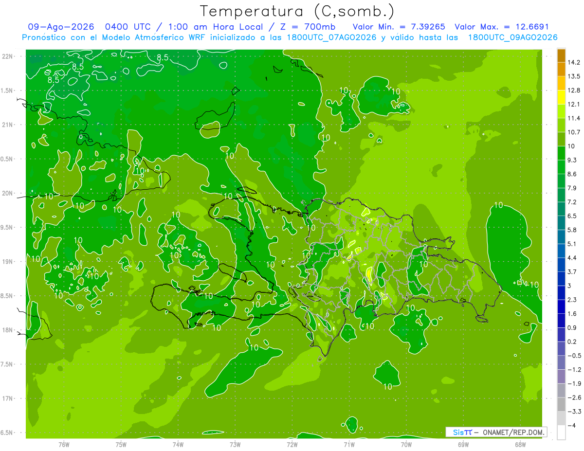
Task: Click the Sisπ ONAMET/REP.DOM. credit box
Action: coord(496,432)
